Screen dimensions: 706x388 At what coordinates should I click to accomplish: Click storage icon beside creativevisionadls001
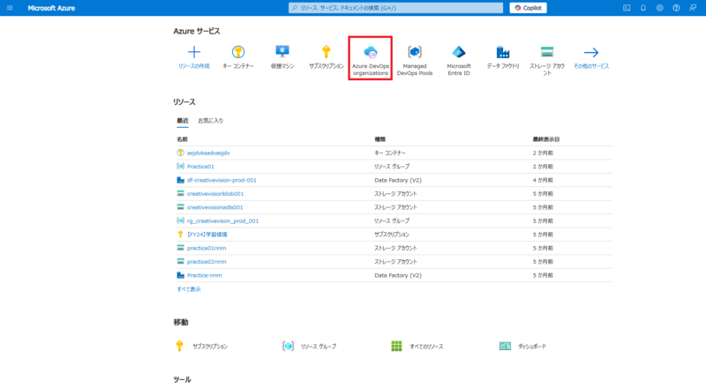(x=181, y=207)
